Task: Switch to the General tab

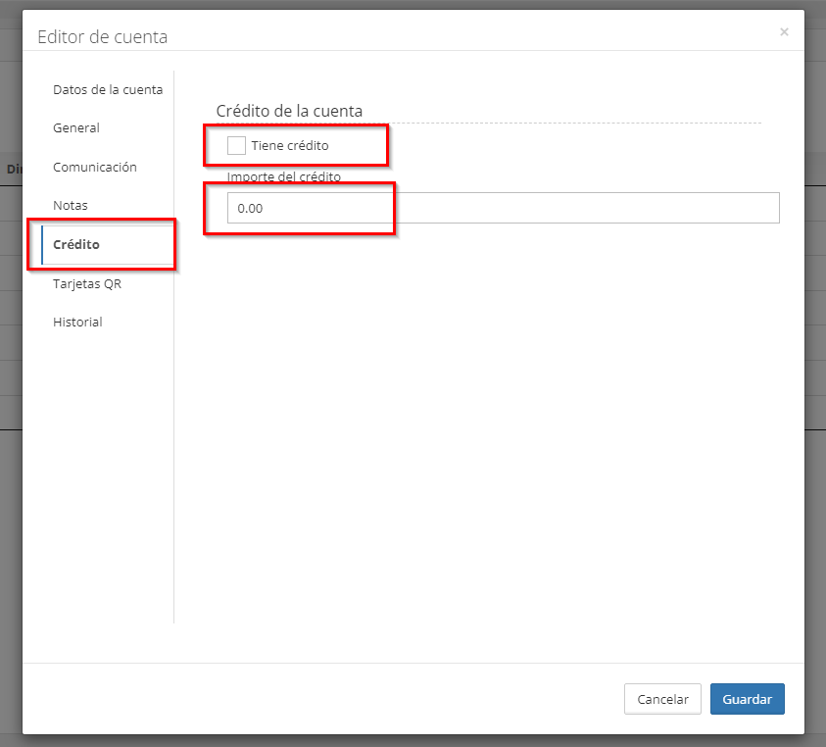Action: click(76, 128)
